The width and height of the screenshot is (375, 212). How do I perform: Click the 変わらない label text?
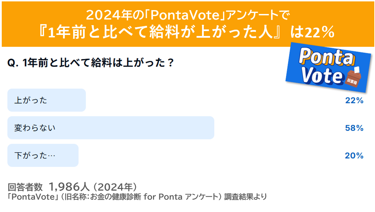point(35,128)
